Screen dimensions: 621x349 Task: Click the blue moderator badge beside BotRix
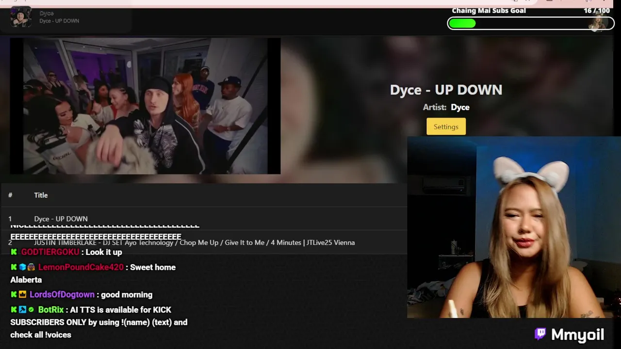22,310
